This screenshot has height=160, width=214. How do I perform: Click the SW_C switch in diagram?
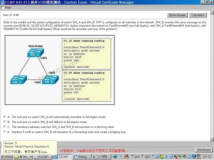point(19,80)
